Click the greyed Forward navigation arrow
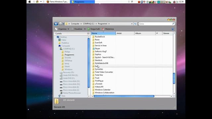The height and width of the screenshot is (119, 212). pyautogui.click(x=60, y=24)
